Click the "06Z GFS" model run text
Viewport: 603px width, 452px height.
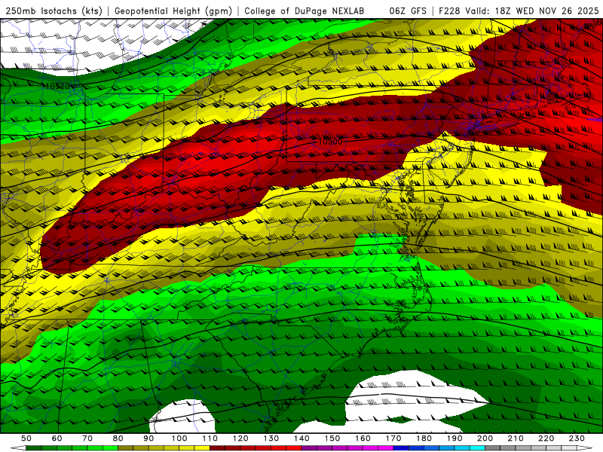pyautogui.click(x=408, y=11)
